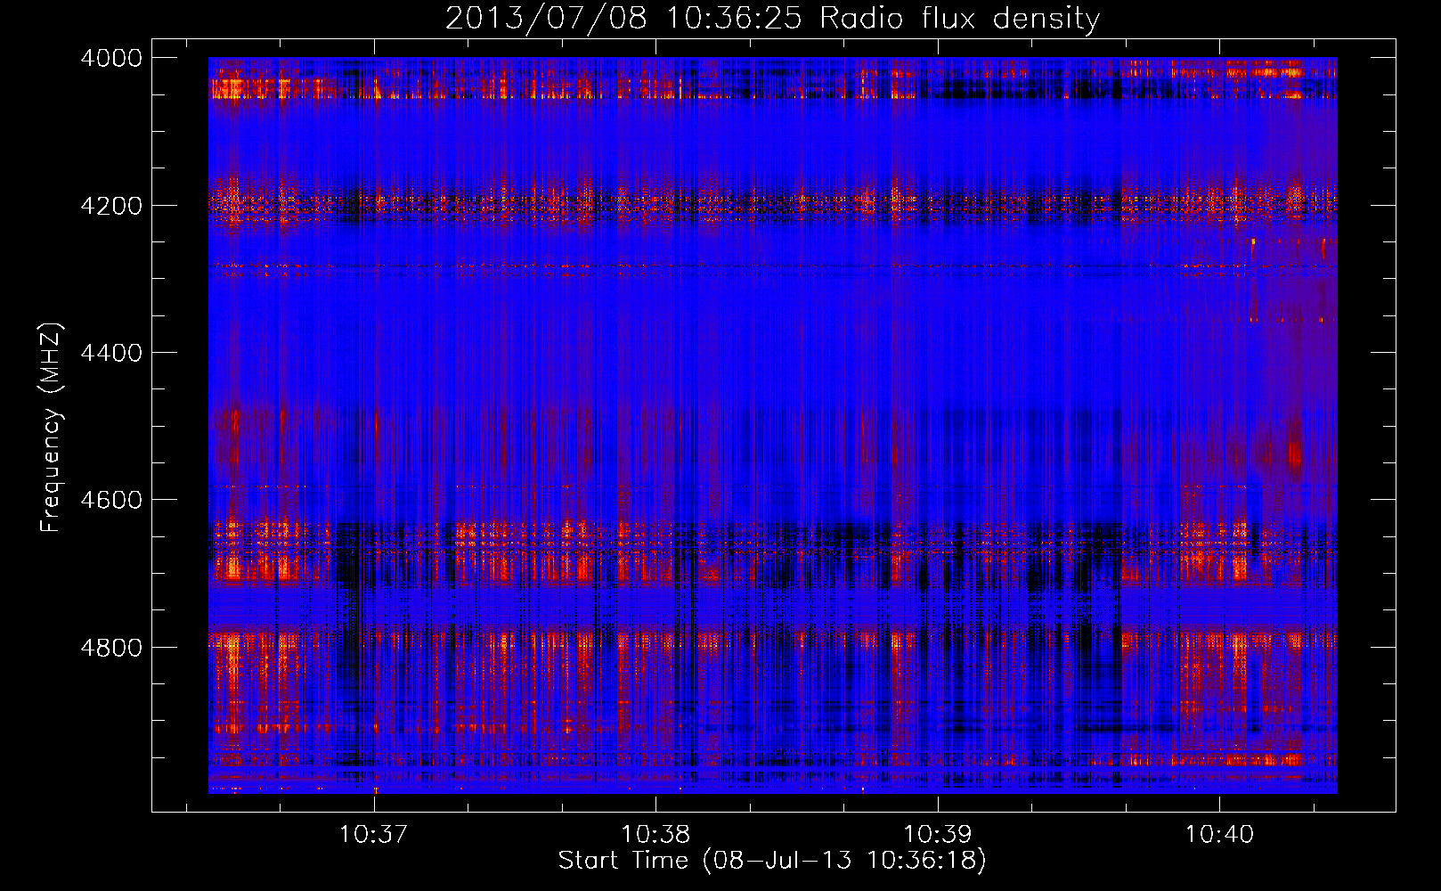This screenshot has height=891, width=1441.
Task: Click the '10:40' time tick label
Action: (1218, 834)
